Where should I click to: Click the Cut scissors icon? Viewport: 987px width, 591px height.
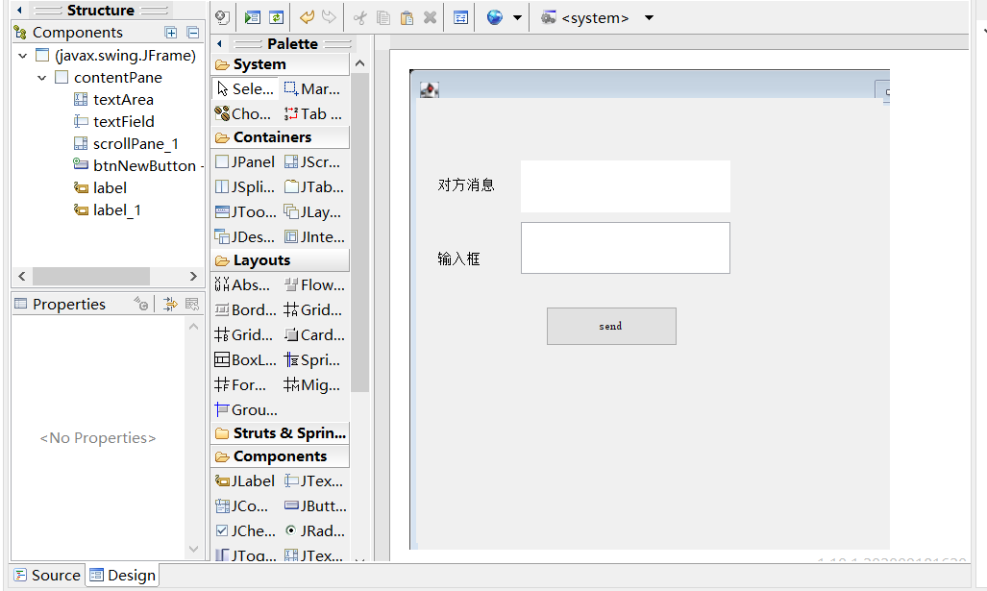(x=359, y=17)
